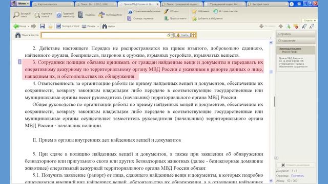The image size is (328, 184).
Task: Click document scrollbar up arrow
Action: [271, 42]
